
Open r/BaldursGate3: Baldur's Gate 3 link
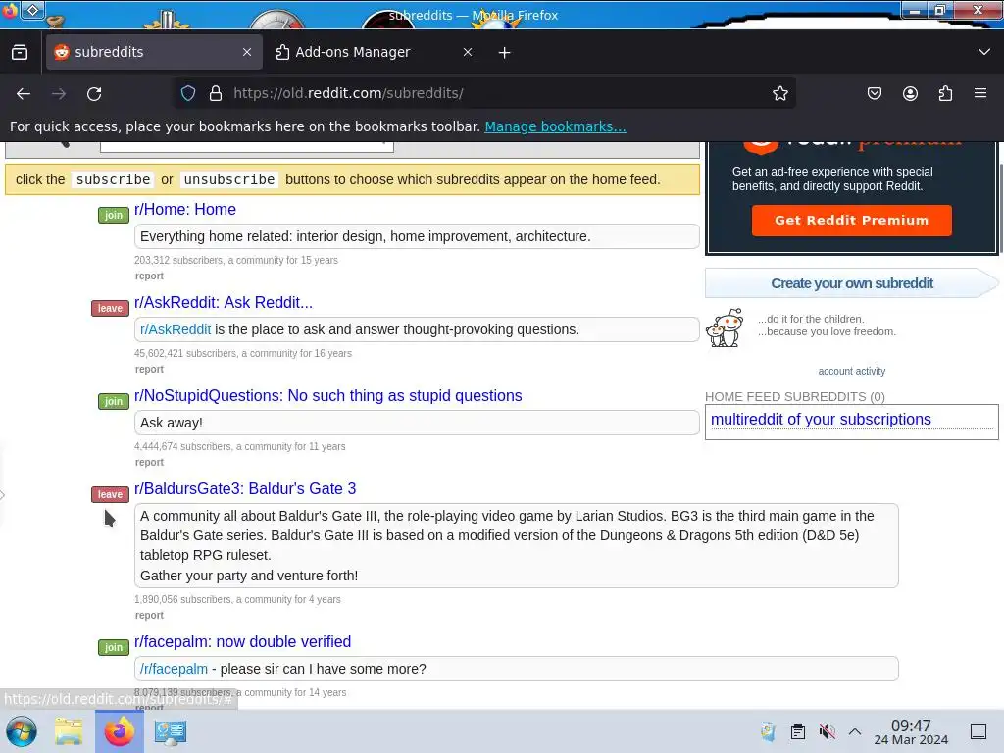(245, 488)
